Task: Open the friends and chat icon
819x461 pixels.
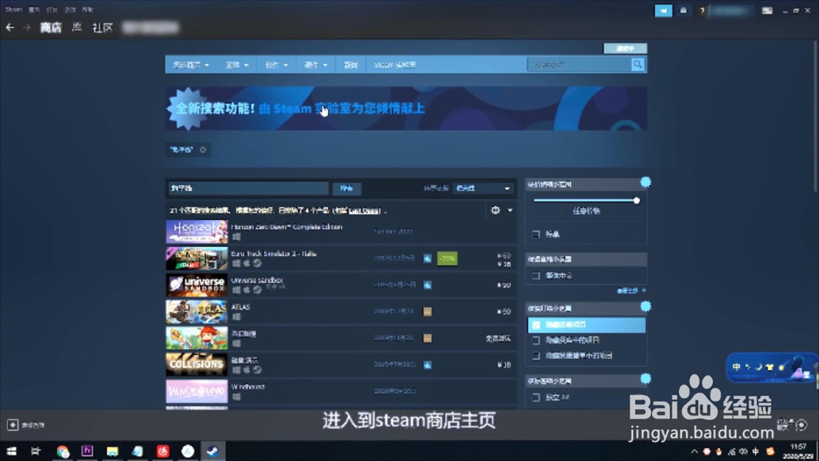Action: [802, 425]
